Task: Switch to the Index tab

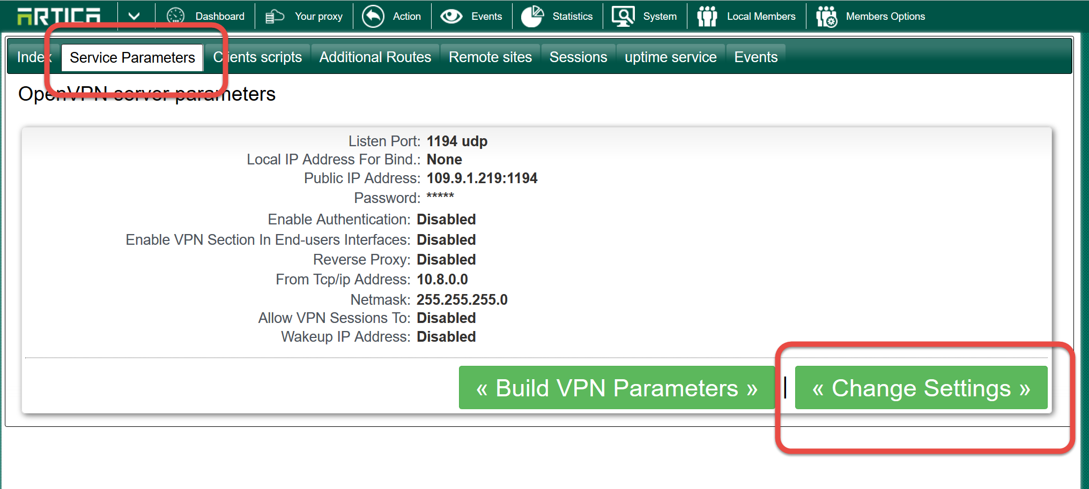Action: (x=34, y=57)
